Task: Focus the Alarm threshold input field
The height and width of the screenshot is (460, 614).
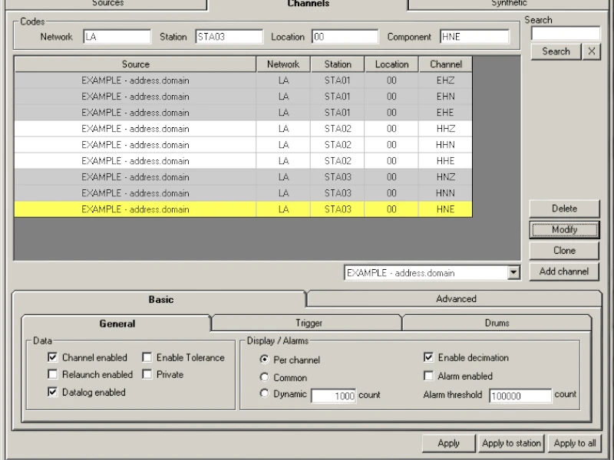Action: 520,396
